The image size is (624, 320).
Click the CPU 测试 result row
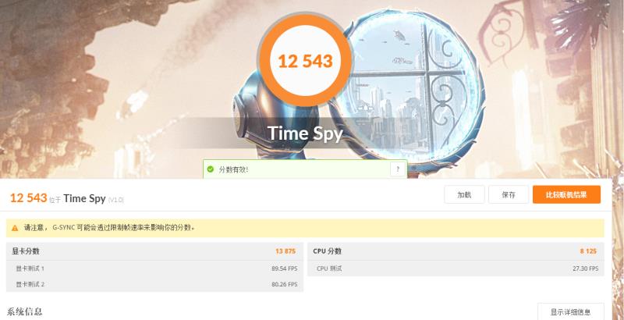pos(456,268)
